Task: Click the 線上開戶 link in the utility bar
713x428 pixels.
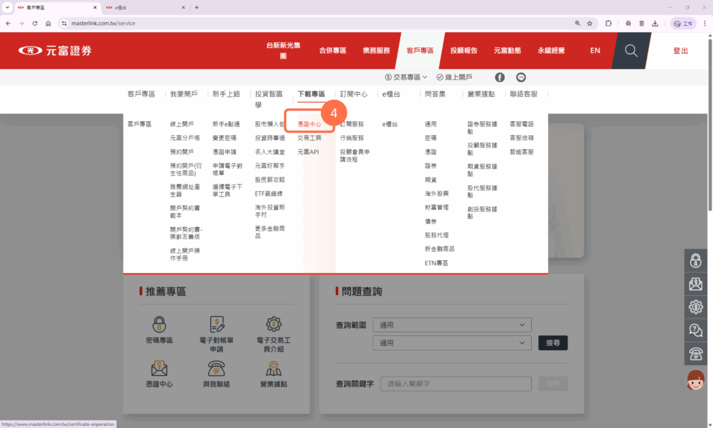Action: tap(455, 77)
